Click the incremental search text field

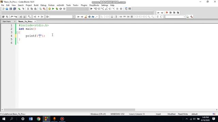point(61,17)
